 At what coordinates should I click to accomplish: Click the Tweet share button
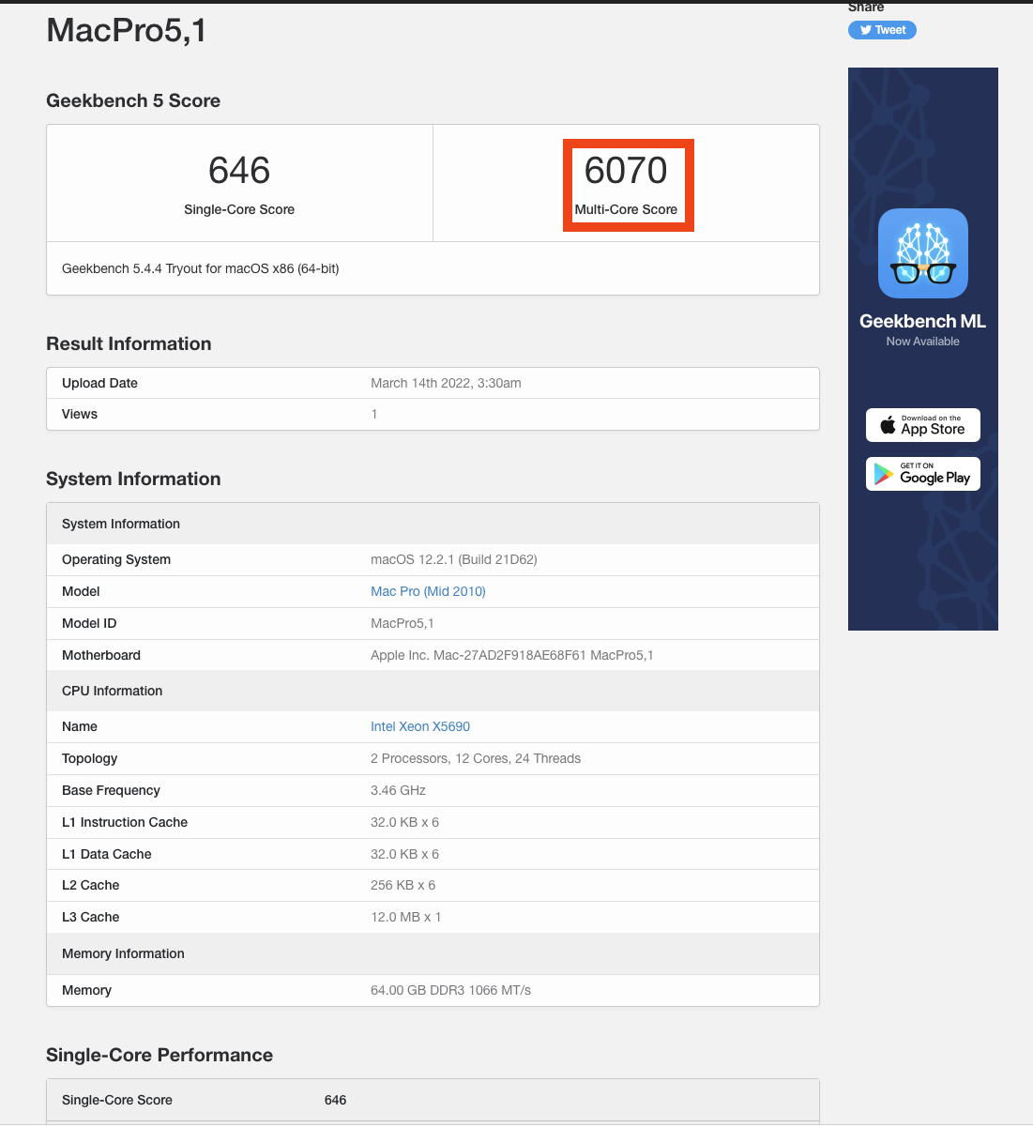click(x=882, y=30)
